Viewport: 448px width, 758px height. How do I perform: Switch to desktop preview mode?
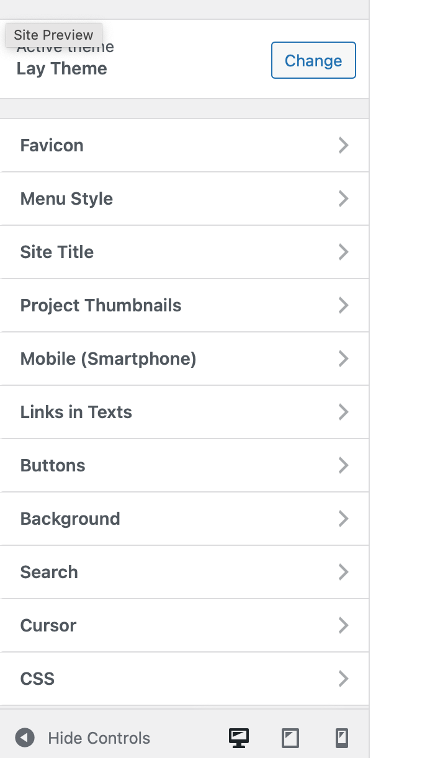click(x=238, y=738)
